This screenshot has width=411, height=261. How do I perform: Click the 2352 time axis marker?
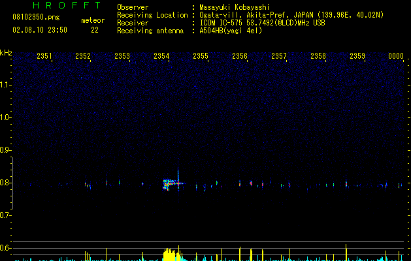[83, 56]
